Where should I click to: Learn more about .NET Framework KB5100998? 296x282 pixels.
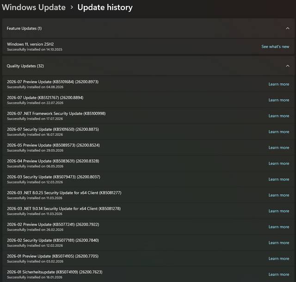pyautogui.click(x=279, y=116)
